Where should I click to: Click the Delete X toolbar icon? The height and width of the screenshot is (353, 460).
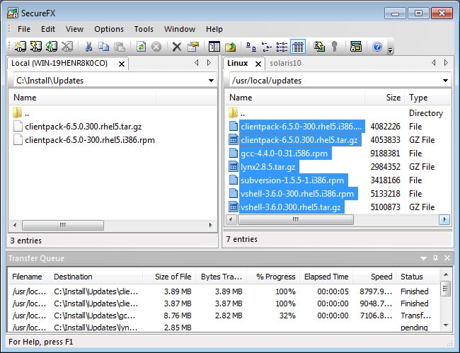click(177, 46)
